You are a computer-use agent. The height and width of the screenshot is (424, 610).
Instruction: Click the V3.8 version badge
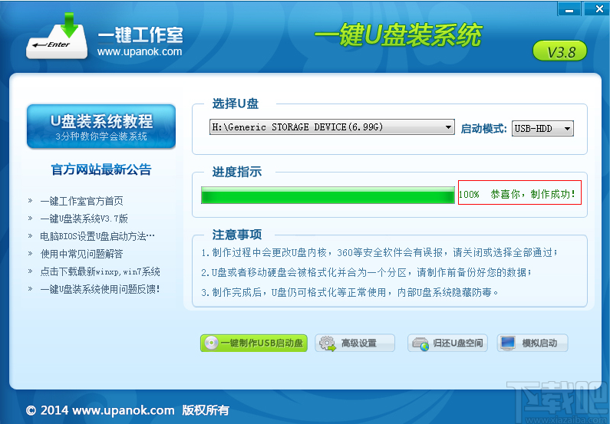pyautogui.click(x=560, y=51)
